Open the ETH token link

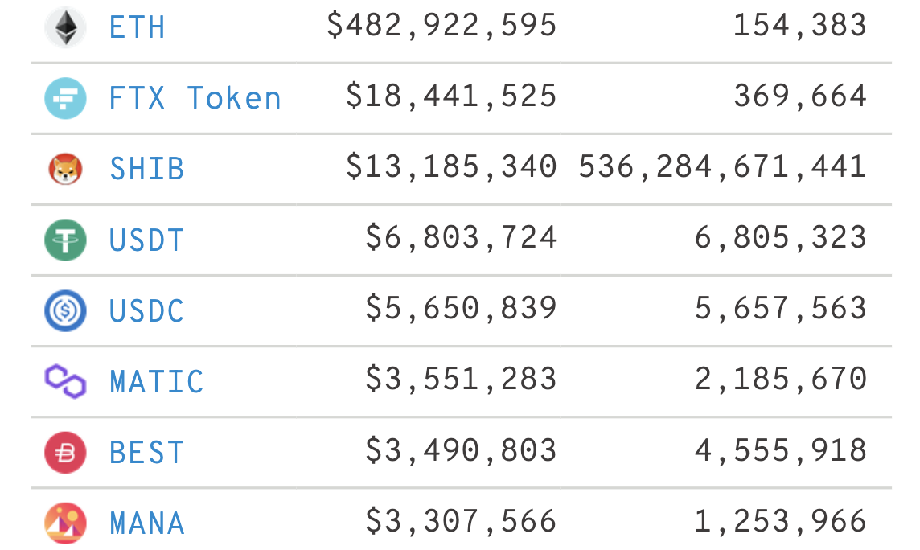(x=138, y=27)
